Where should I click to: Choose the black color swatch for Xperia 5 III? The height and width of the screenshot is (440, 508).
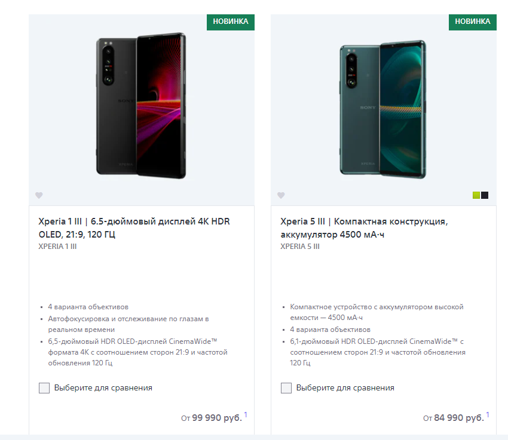pos(485,195)
